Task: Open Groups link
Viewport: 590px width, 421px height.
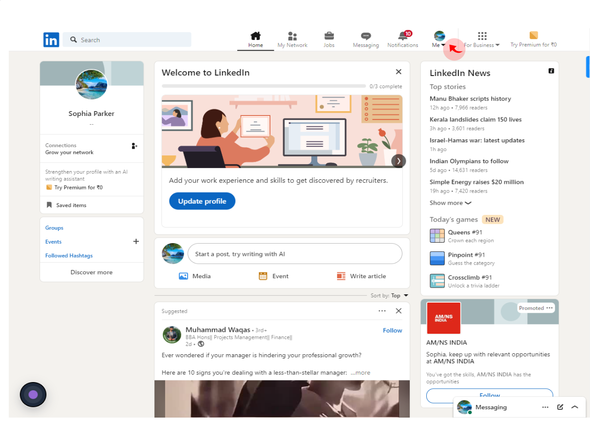Action: (54, 228)
